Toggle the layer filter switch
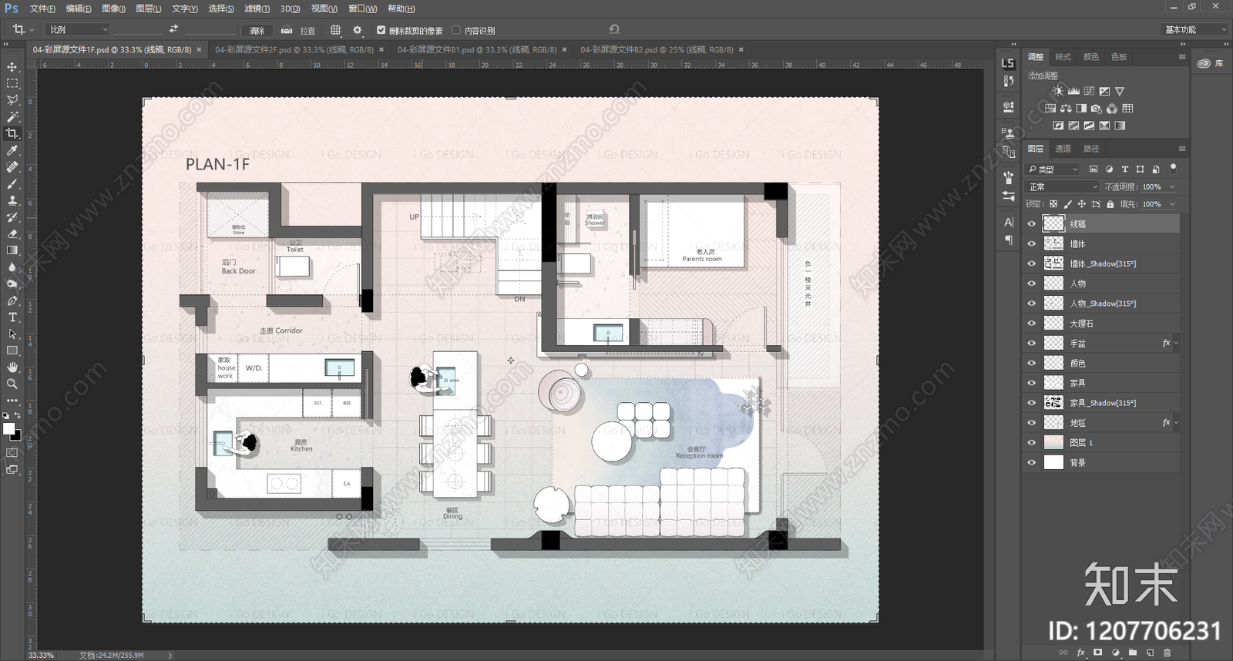Screen dimensions: 1233x661 coord(1173,168)
